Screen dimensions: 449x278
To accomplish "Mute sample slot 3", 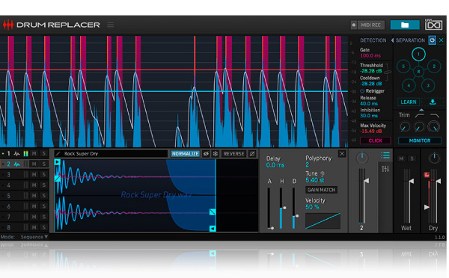I will (x=34, y=174).
